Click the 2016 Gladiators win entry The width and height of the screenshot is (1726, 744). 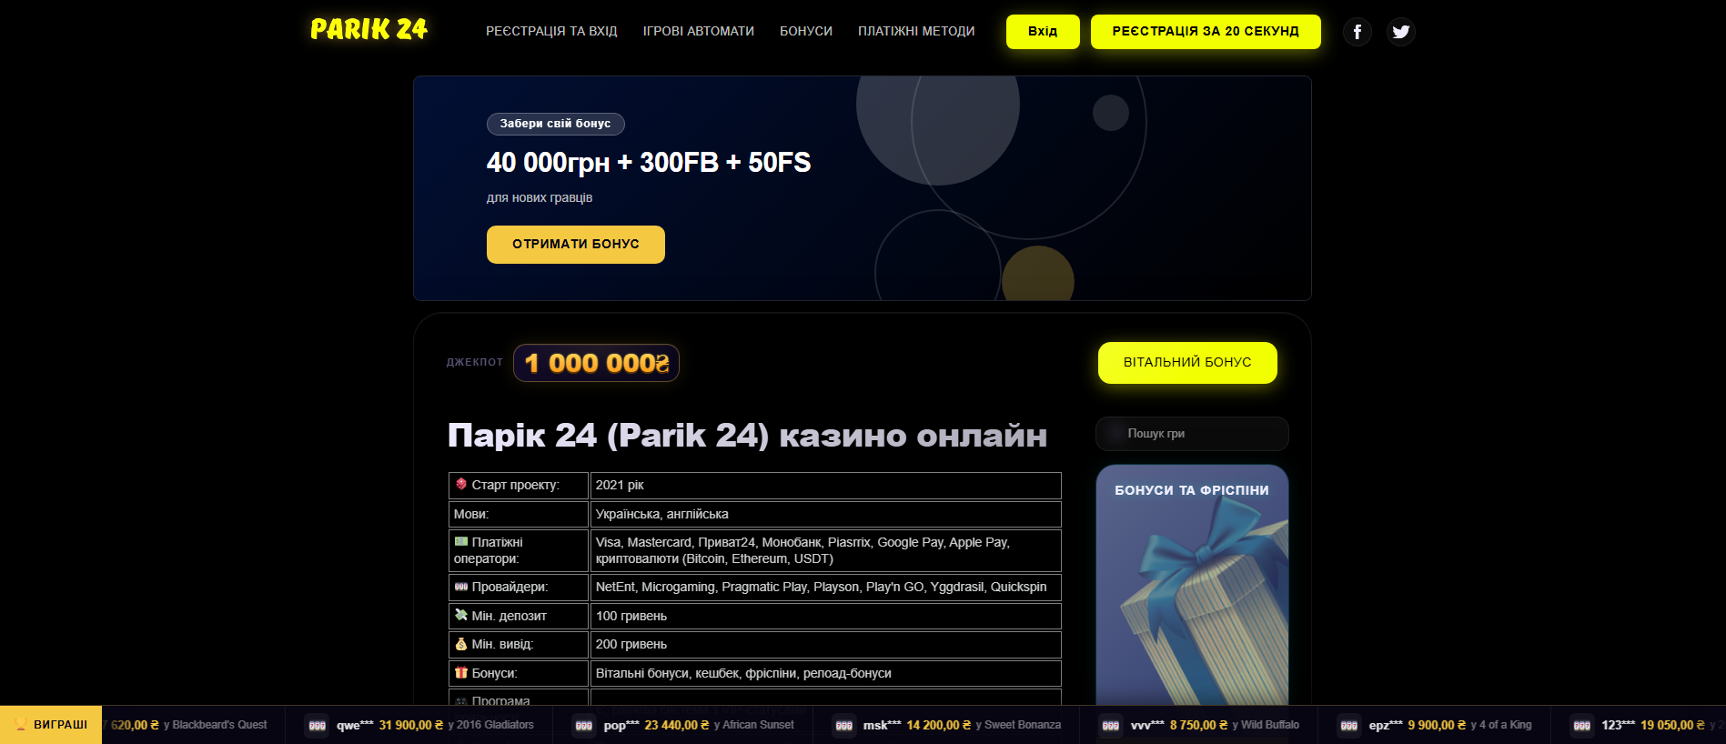419,725
